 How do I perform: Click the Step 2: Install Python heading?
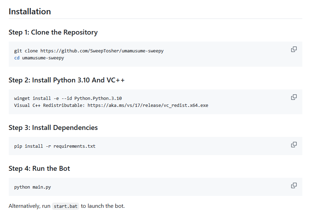(x=67, y=80)
